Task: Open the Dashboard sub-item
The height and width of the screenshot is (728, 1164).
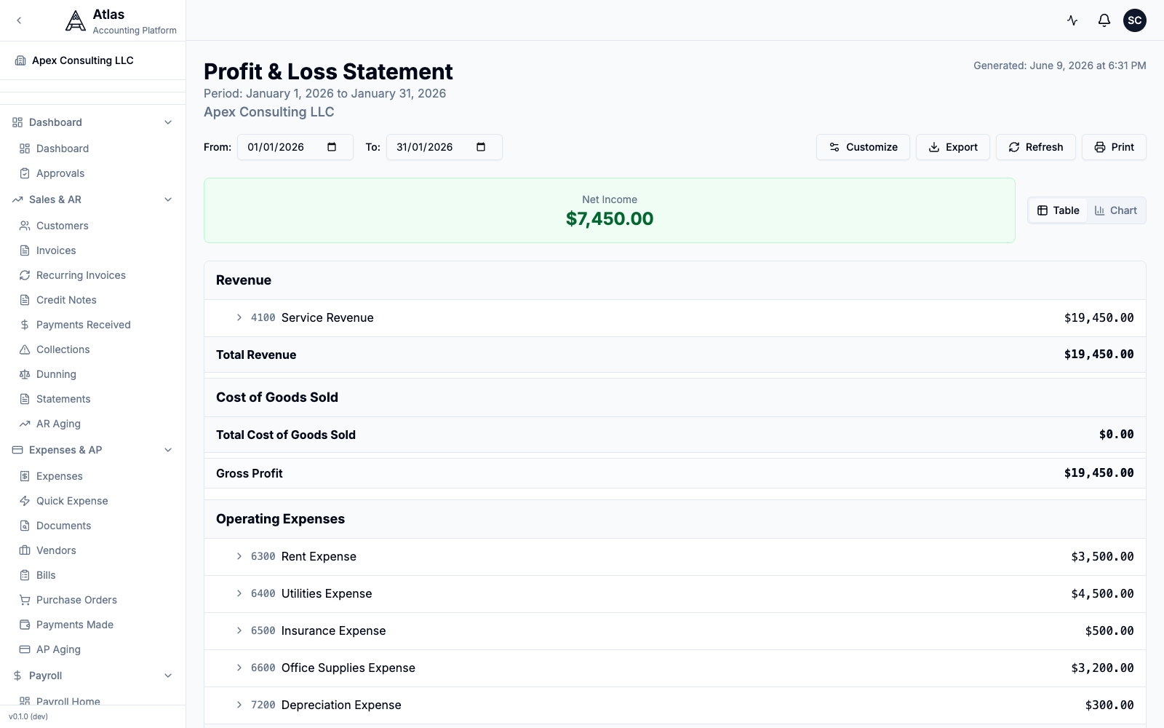Action: pyautogui.click(x=63, y=149)
